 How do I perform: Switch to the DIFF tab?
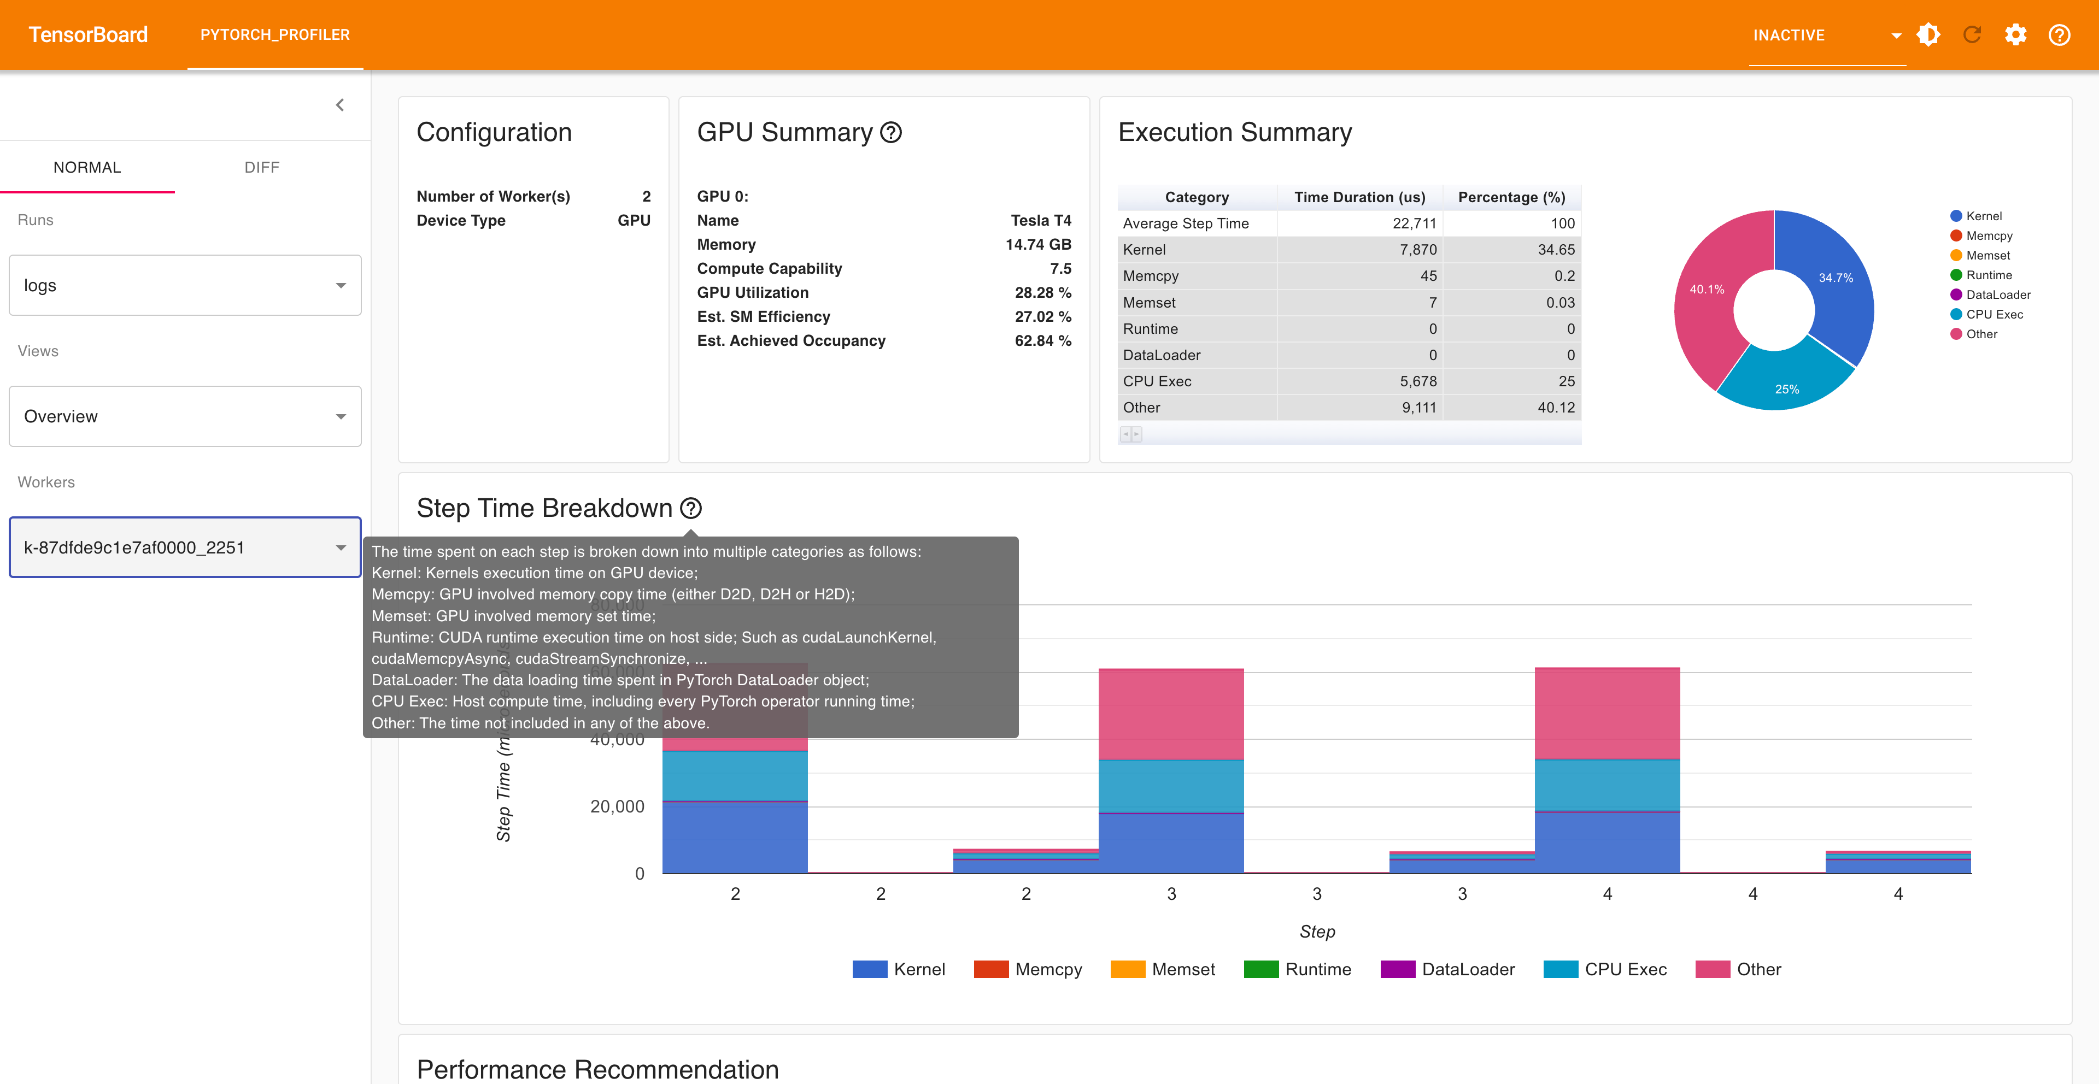(x=262, y=167)
